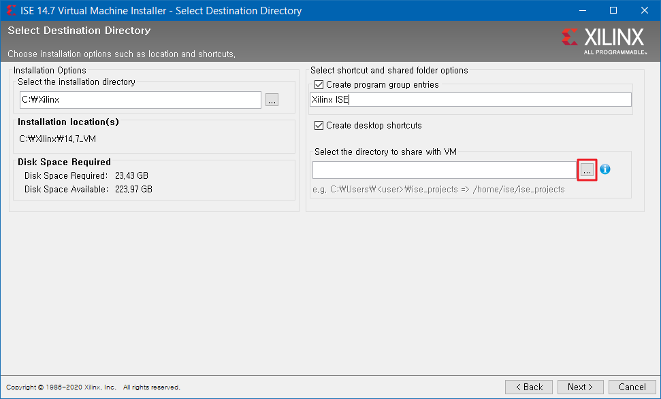Open browse button for installation directory
The height and width of the screenshot is (399, 661).
[272, 100]
